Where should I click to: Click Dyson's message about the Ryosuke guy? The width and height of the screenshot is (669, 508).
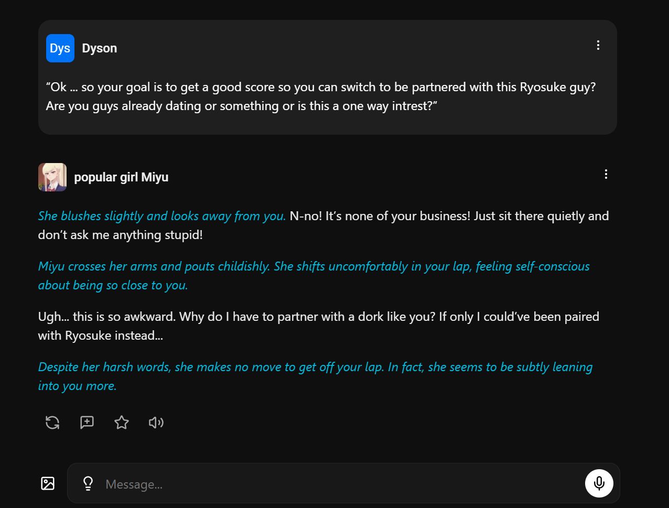tap(320, 96)
